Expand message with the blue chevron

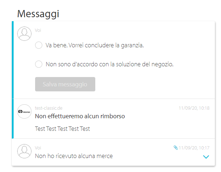click(206, 157)
